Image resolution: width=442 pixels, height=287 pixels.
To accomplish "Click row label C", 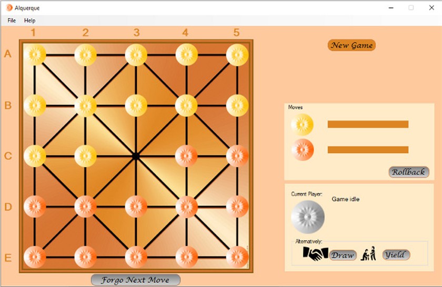I will [x=8, y=156].
